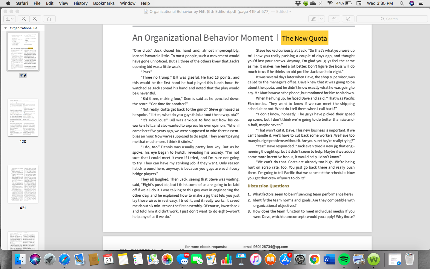
Task: Open Launchpad from the Dock
Action: 50,259
